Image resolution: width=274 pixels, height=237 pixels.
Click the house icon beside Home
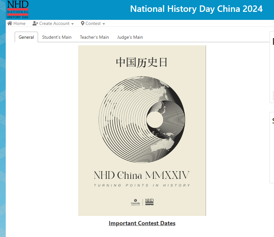[10, 23]
